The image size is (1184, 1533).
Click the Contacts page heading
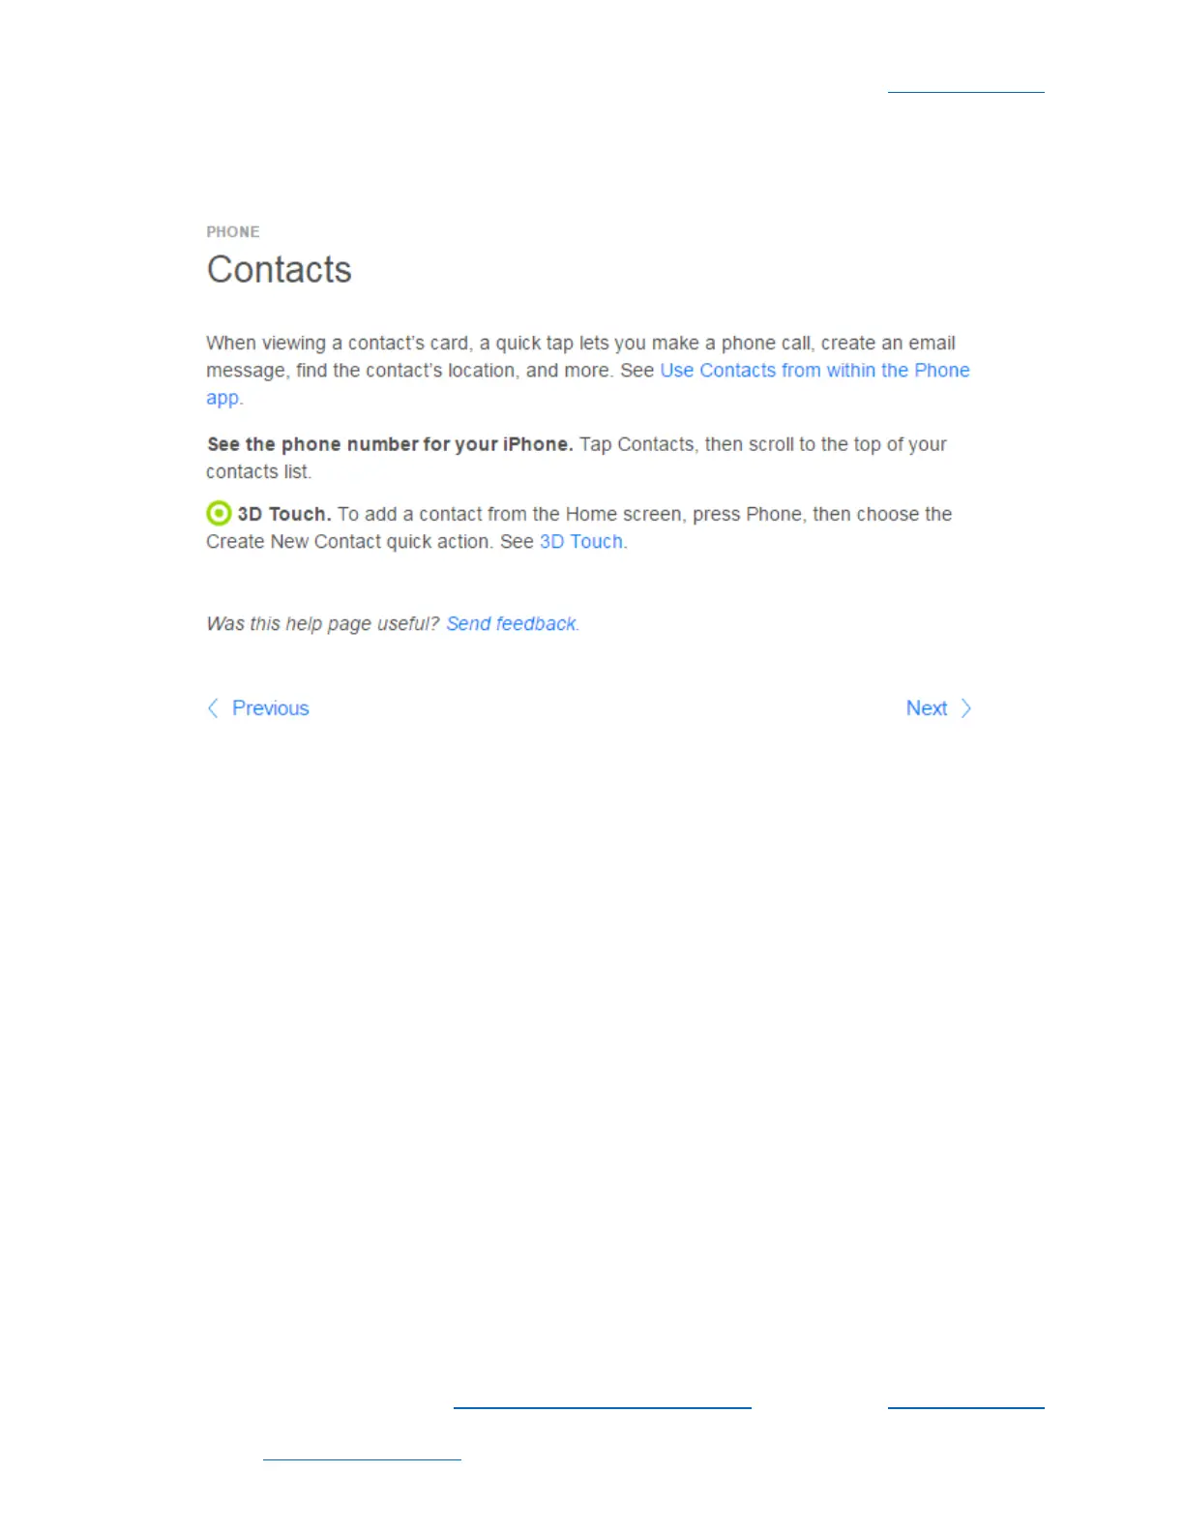pos(279,269)
